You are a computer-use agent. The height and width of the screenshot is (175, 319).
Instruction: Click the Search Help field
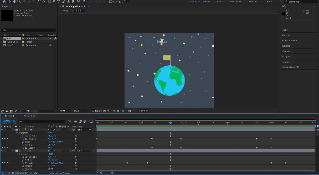(x=302, y=2)
